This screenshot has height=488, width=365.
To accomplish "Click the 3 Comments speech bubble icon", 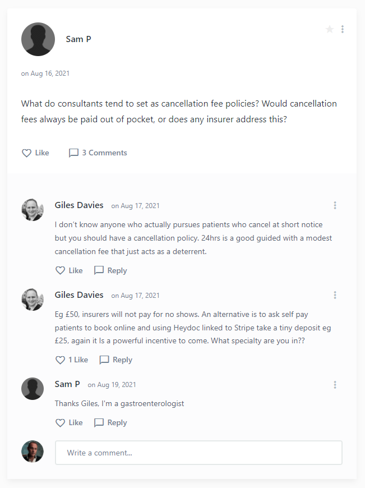I will (x=73, y=153).
